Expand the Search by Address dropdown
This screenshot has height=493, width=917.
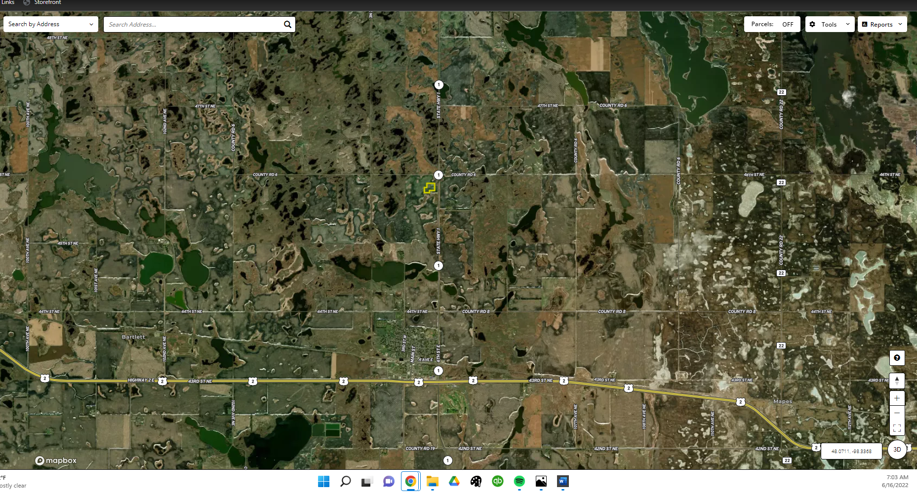click(x=50, y=24)
